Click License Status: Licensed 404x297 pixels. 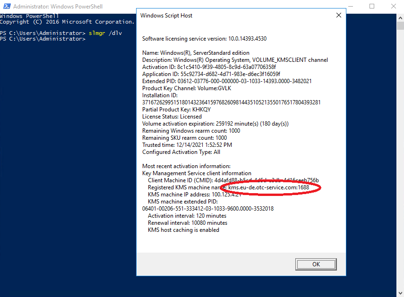click(x=172, y=117)
